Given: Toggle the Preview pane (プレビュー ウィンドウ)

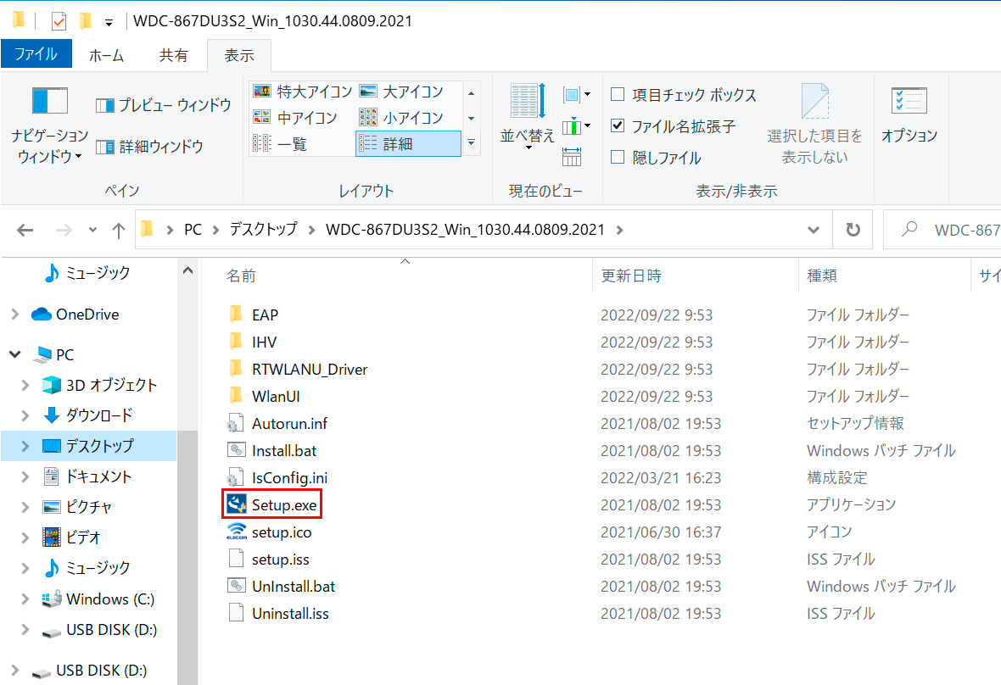Looking at the screenshot, I should point(164,105).
